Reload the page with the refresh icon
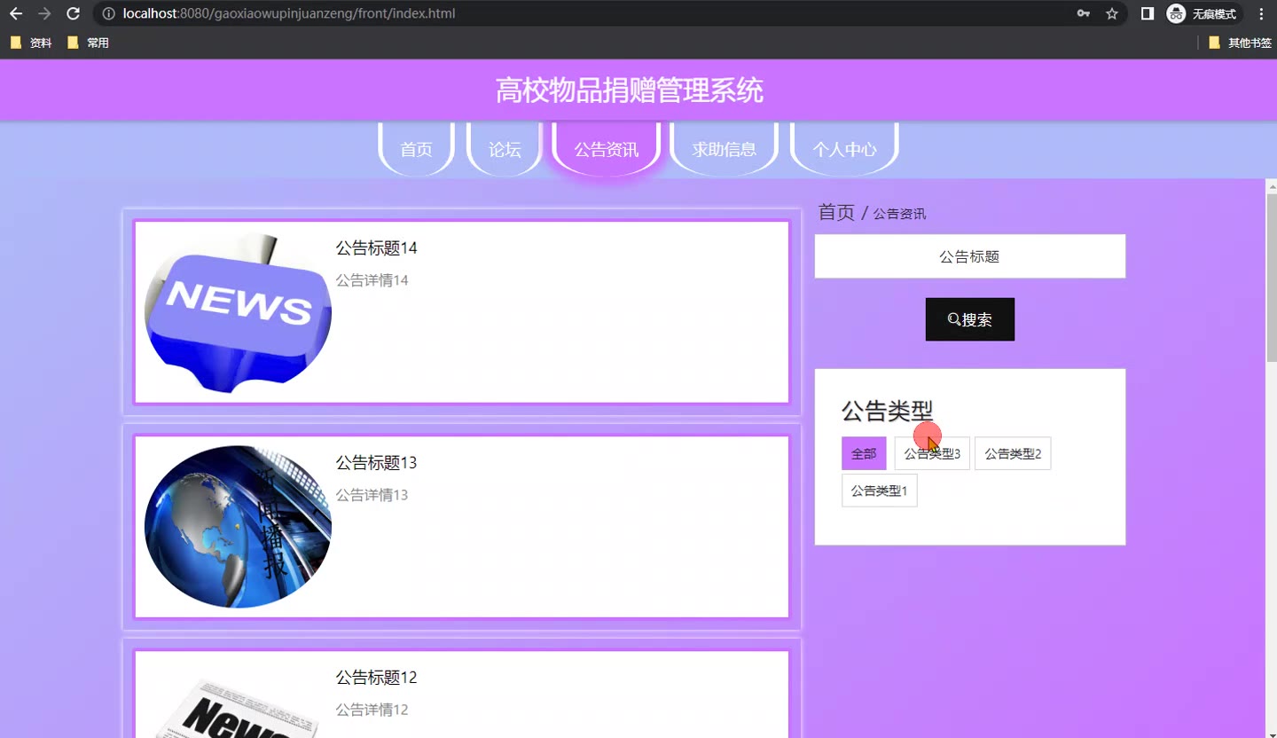This screenshot has height=738, width=1277. pyautogui.click(x=74, y=13)
